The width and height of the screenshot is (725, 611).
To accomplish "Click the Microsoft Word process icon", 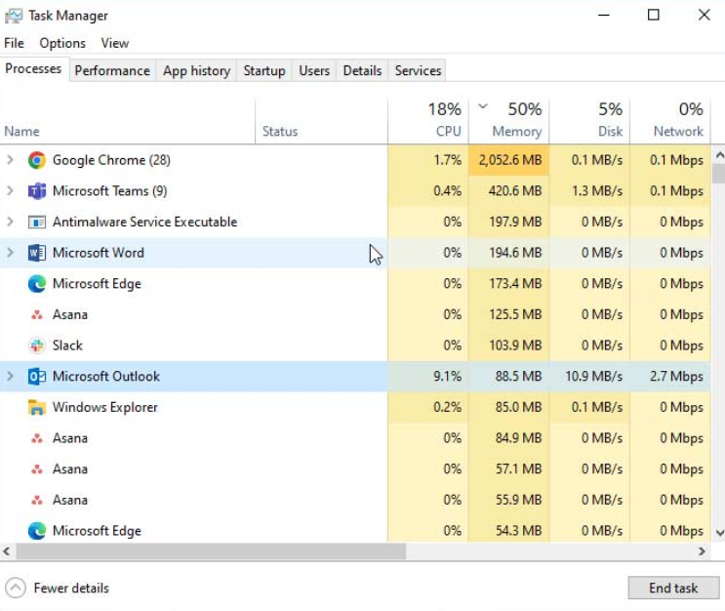I will (x=36, y=253).
